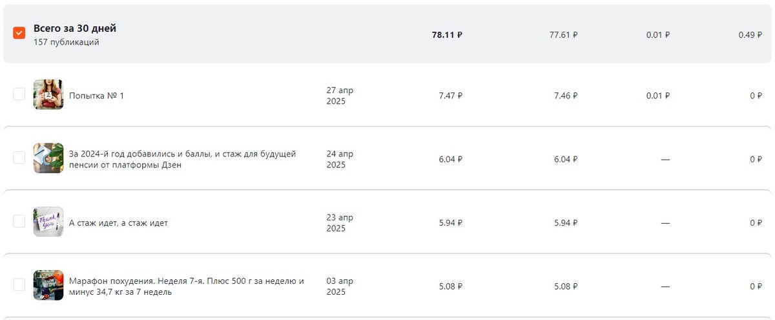Click the 7.47 ₽ income value
775x320 pixels.
(x=450, y=96)
